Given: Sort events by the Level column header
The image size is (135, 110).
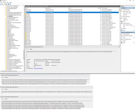Looking at the screenshot, I should 26,8.
